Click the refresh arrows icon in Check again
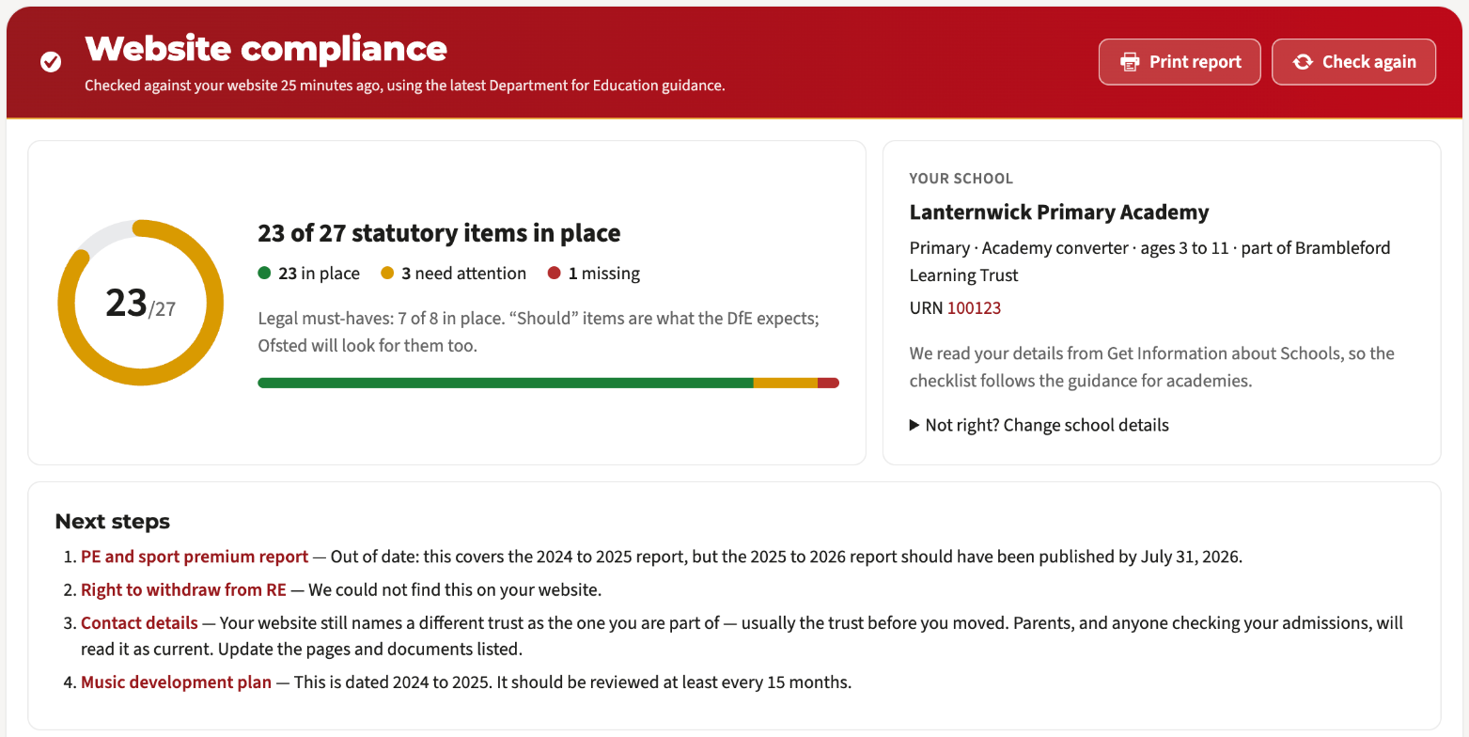 1303,62
